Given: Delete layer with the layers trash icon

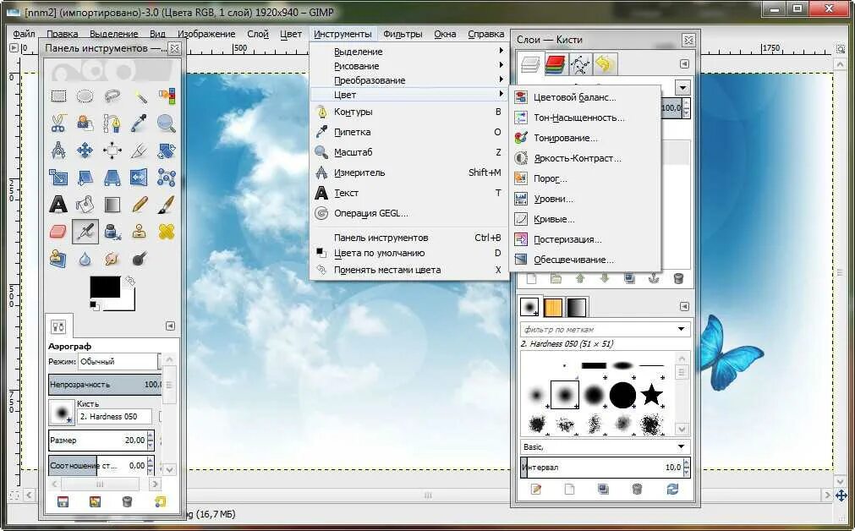Looking at the screenshot, I should pos(678,279).
